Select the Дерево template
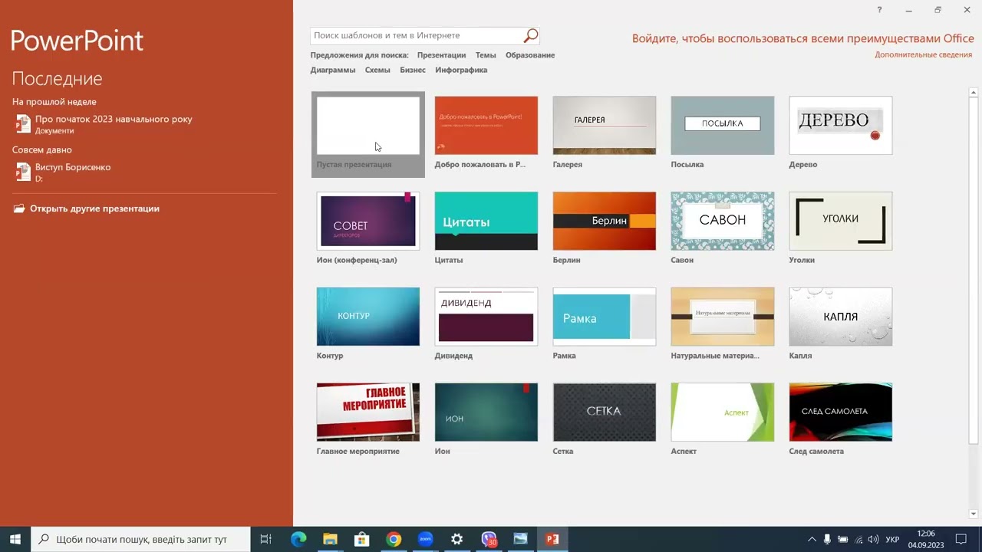 point(841,134)
